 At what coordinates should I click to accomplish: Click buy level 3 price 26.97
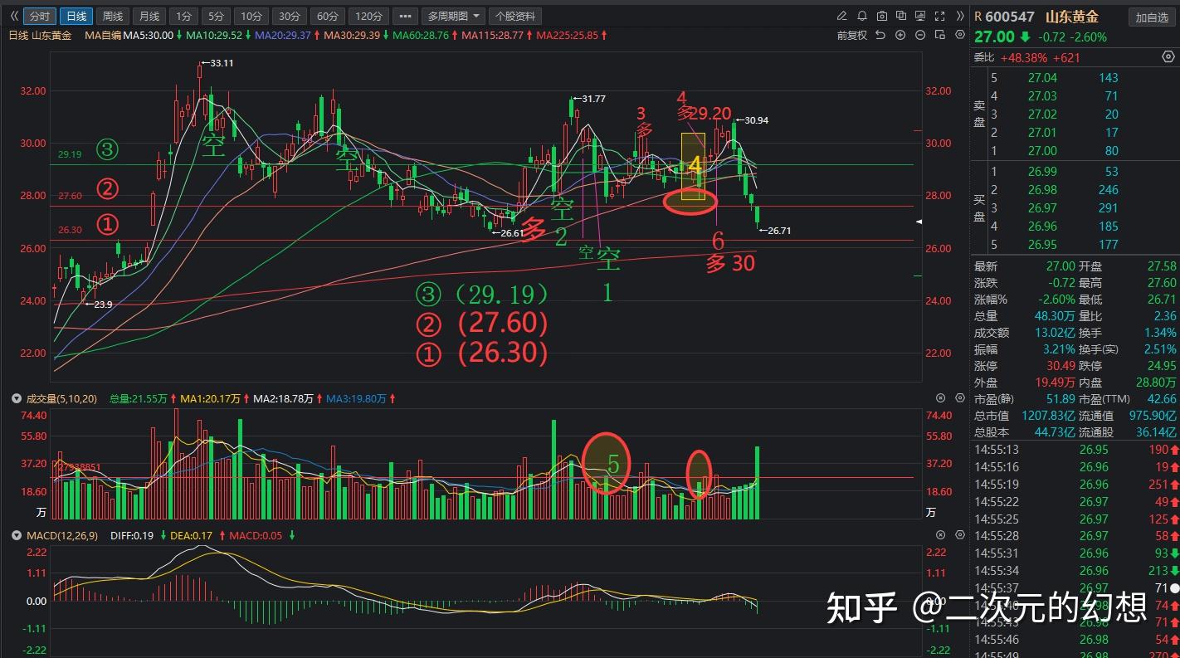1042,208
